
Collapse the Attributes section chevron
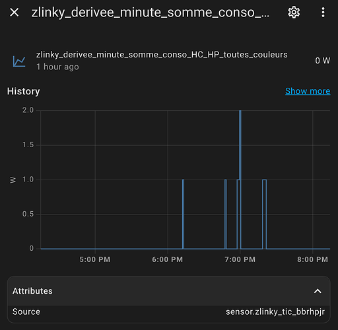[318, 291]
